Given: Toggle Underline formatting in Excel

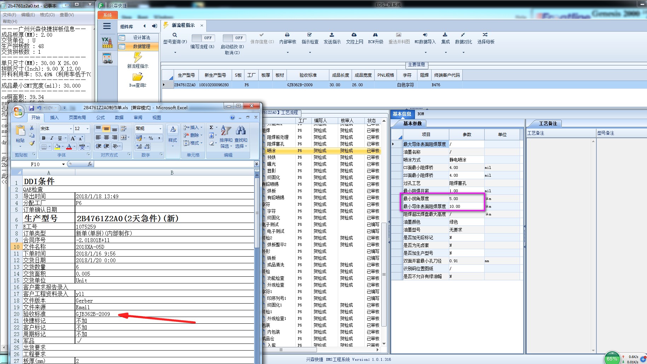Looking at the screenshot, I should [60, 138].
